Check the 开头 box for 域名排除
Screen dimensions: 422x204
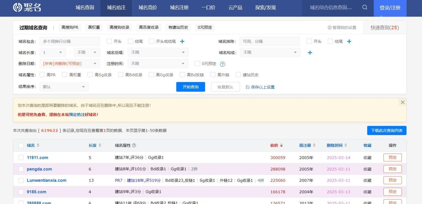[x=309, y=41]
